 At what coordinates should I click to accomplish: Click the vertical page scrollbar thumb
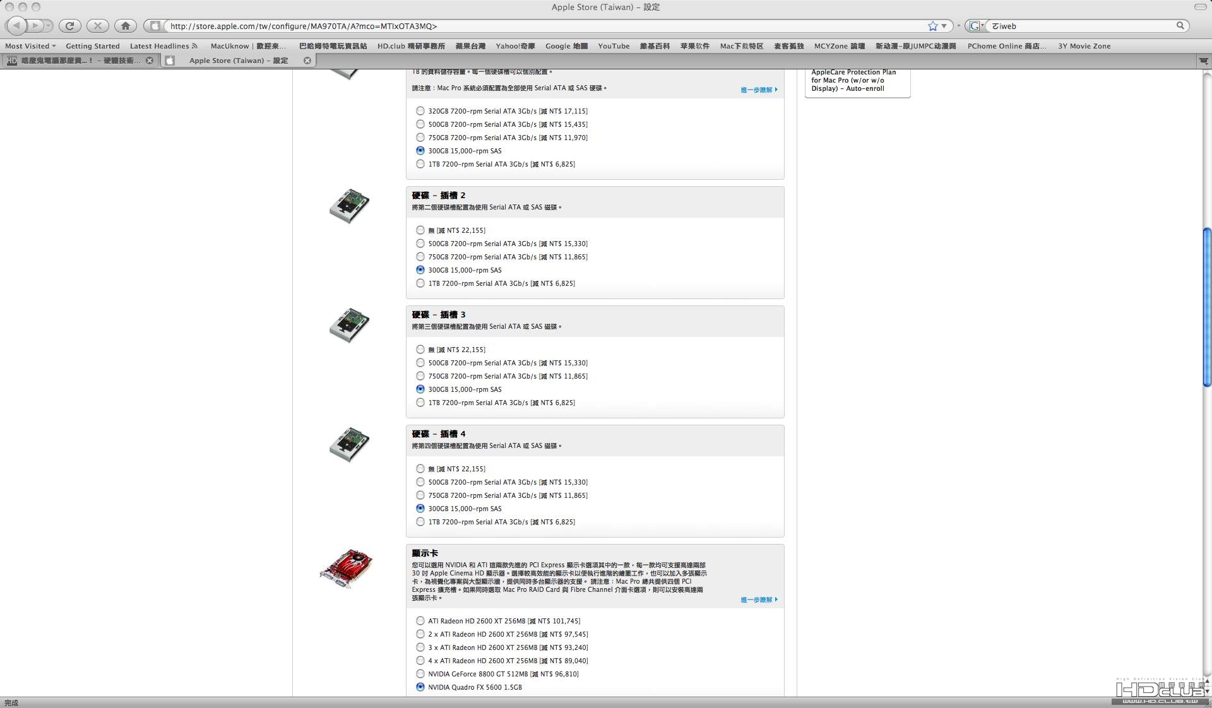click(x=1207, y=307)
